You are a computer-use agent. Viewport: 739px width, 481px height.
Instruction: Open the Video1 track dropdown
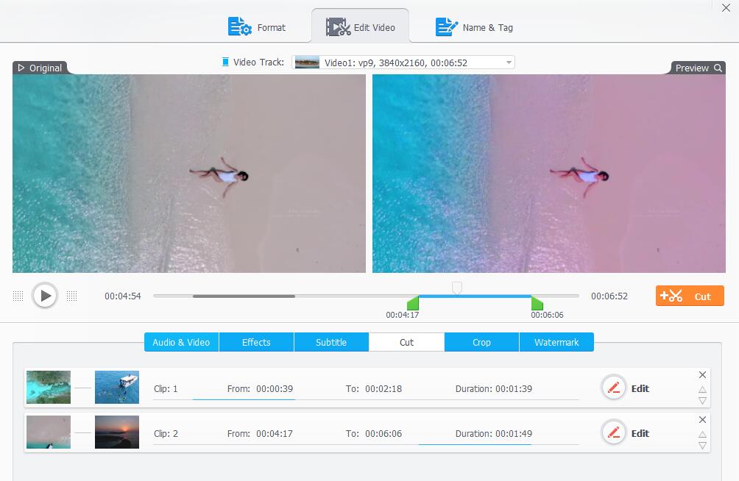pyautogui.click(x=508, y=62)
